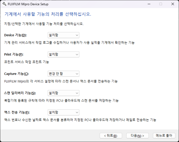Click the description 프린트 서비스 작업 프린트 기능
Screen dimensions: 179x142
coord(27,62)
